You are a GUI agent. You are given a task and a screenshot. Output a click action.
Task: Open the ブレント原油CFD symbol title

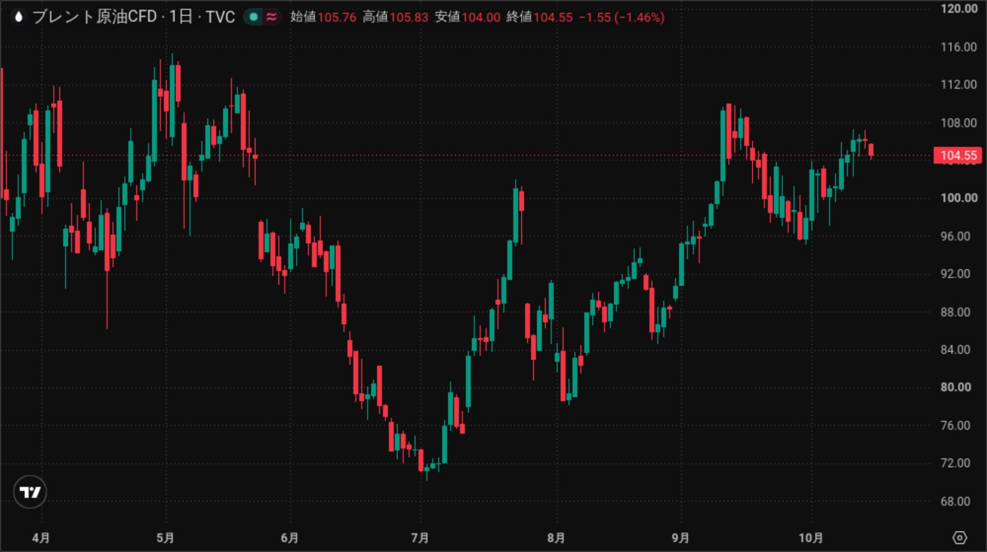click(94, 17)
